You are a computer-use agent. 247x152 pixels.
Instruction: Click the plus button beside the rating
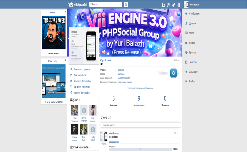(x=178, y=73)
